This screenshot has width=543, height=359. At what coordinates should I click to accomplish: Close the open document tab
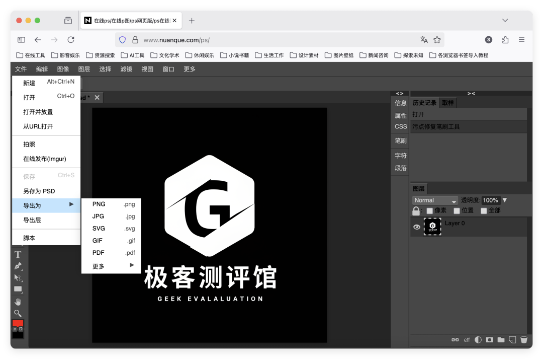tap(98, 98)
